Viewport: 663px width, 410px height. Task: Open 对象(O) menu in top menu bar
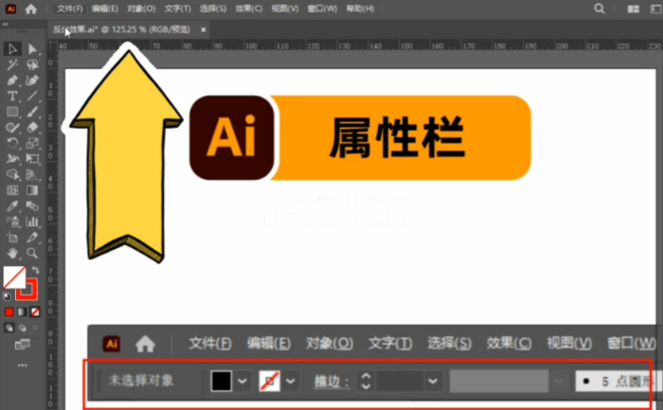[141, 9]
